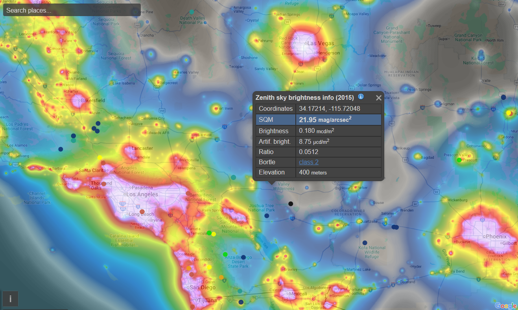The image size is (518, 310).
Task: Click the Bakersfield city label
Action: pyautogui.click(x=93, y=100)
